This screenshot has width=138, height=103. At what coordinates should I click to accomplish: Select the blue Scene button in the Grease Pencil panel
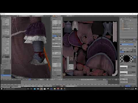pos(55,36)
